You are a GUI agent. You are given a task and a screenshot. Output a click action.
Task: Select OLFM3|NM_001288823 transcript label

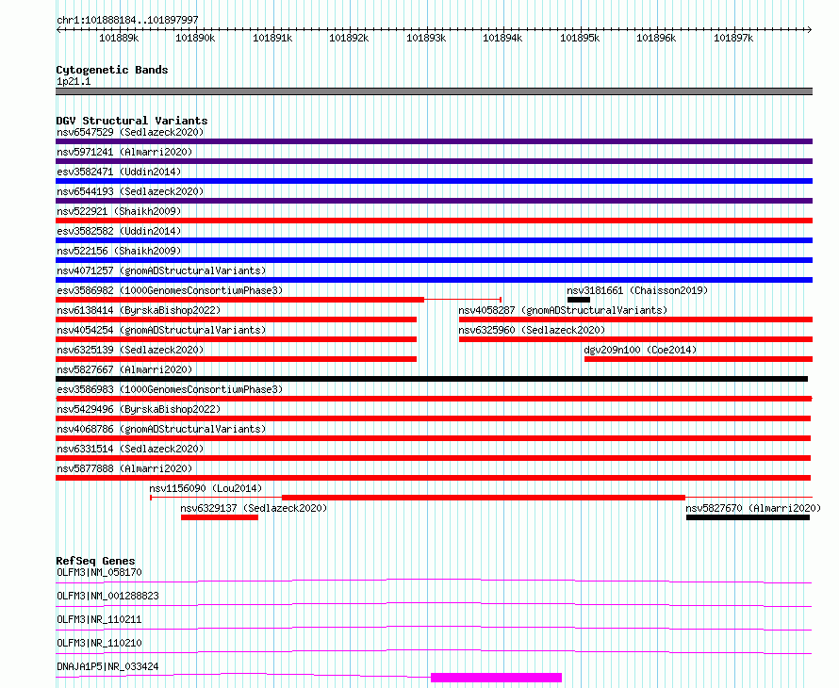(107, 596)
